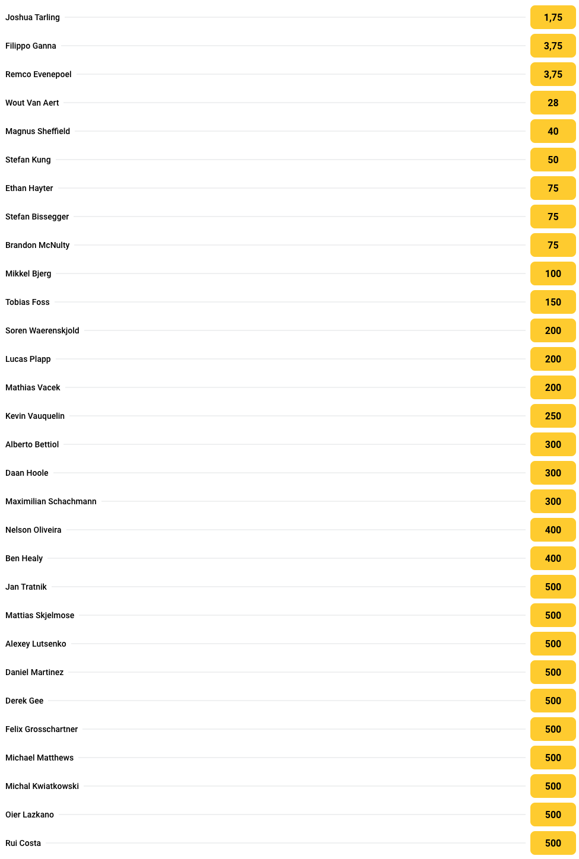Select Filippo Ganna's 3,75 odds button

pos(553,46)
